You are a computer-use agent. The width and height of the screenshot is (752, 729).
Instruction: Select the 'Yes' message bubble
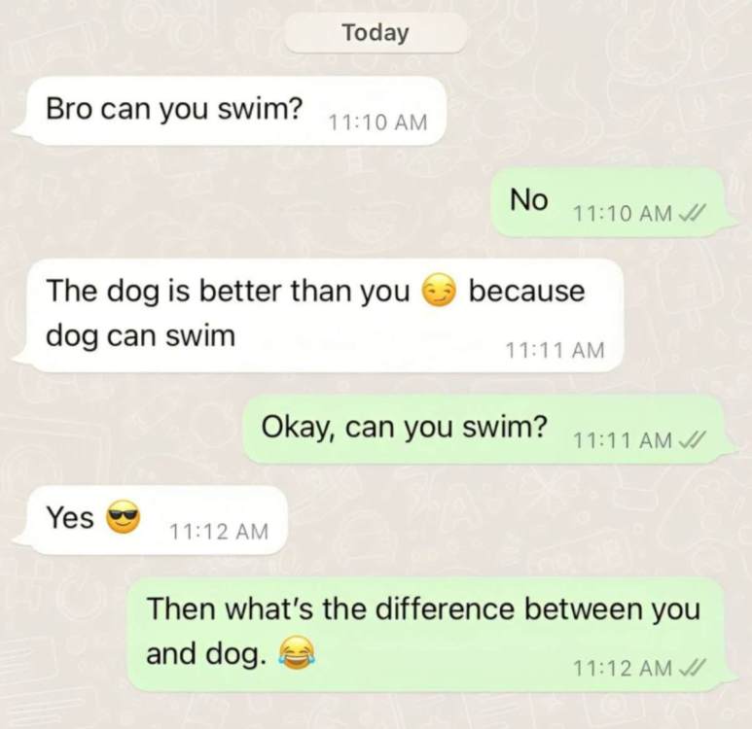(151, 520)
